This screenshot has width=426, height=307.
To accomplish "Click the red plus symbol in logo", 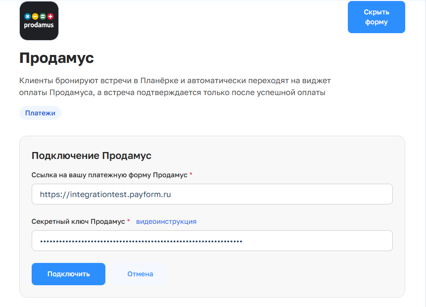I will pyautogui.click(x=50, y=16).
